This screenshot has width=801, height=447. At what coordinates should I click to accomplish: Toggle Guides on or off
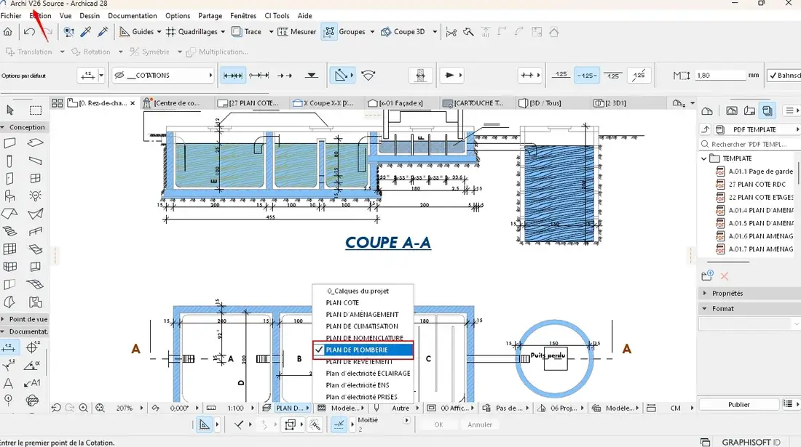pyautogui.click(x=136, y=31)
